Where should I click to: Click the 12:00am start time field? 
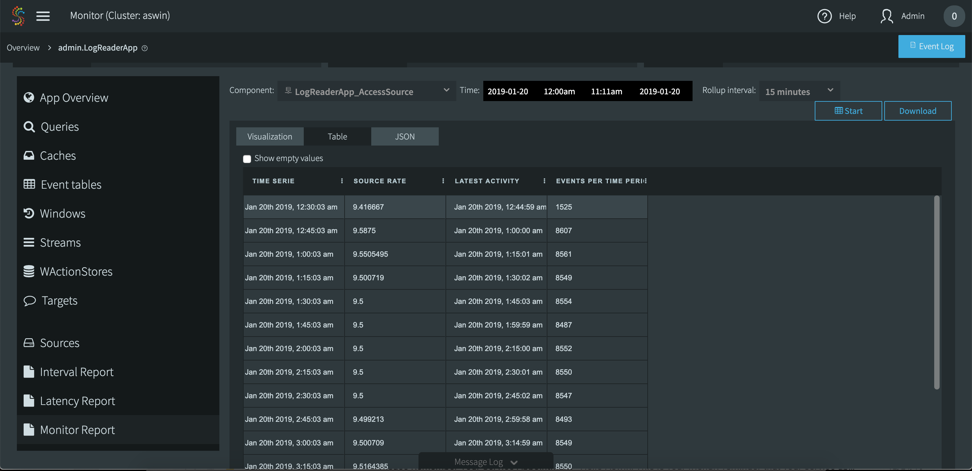(559, 91)
